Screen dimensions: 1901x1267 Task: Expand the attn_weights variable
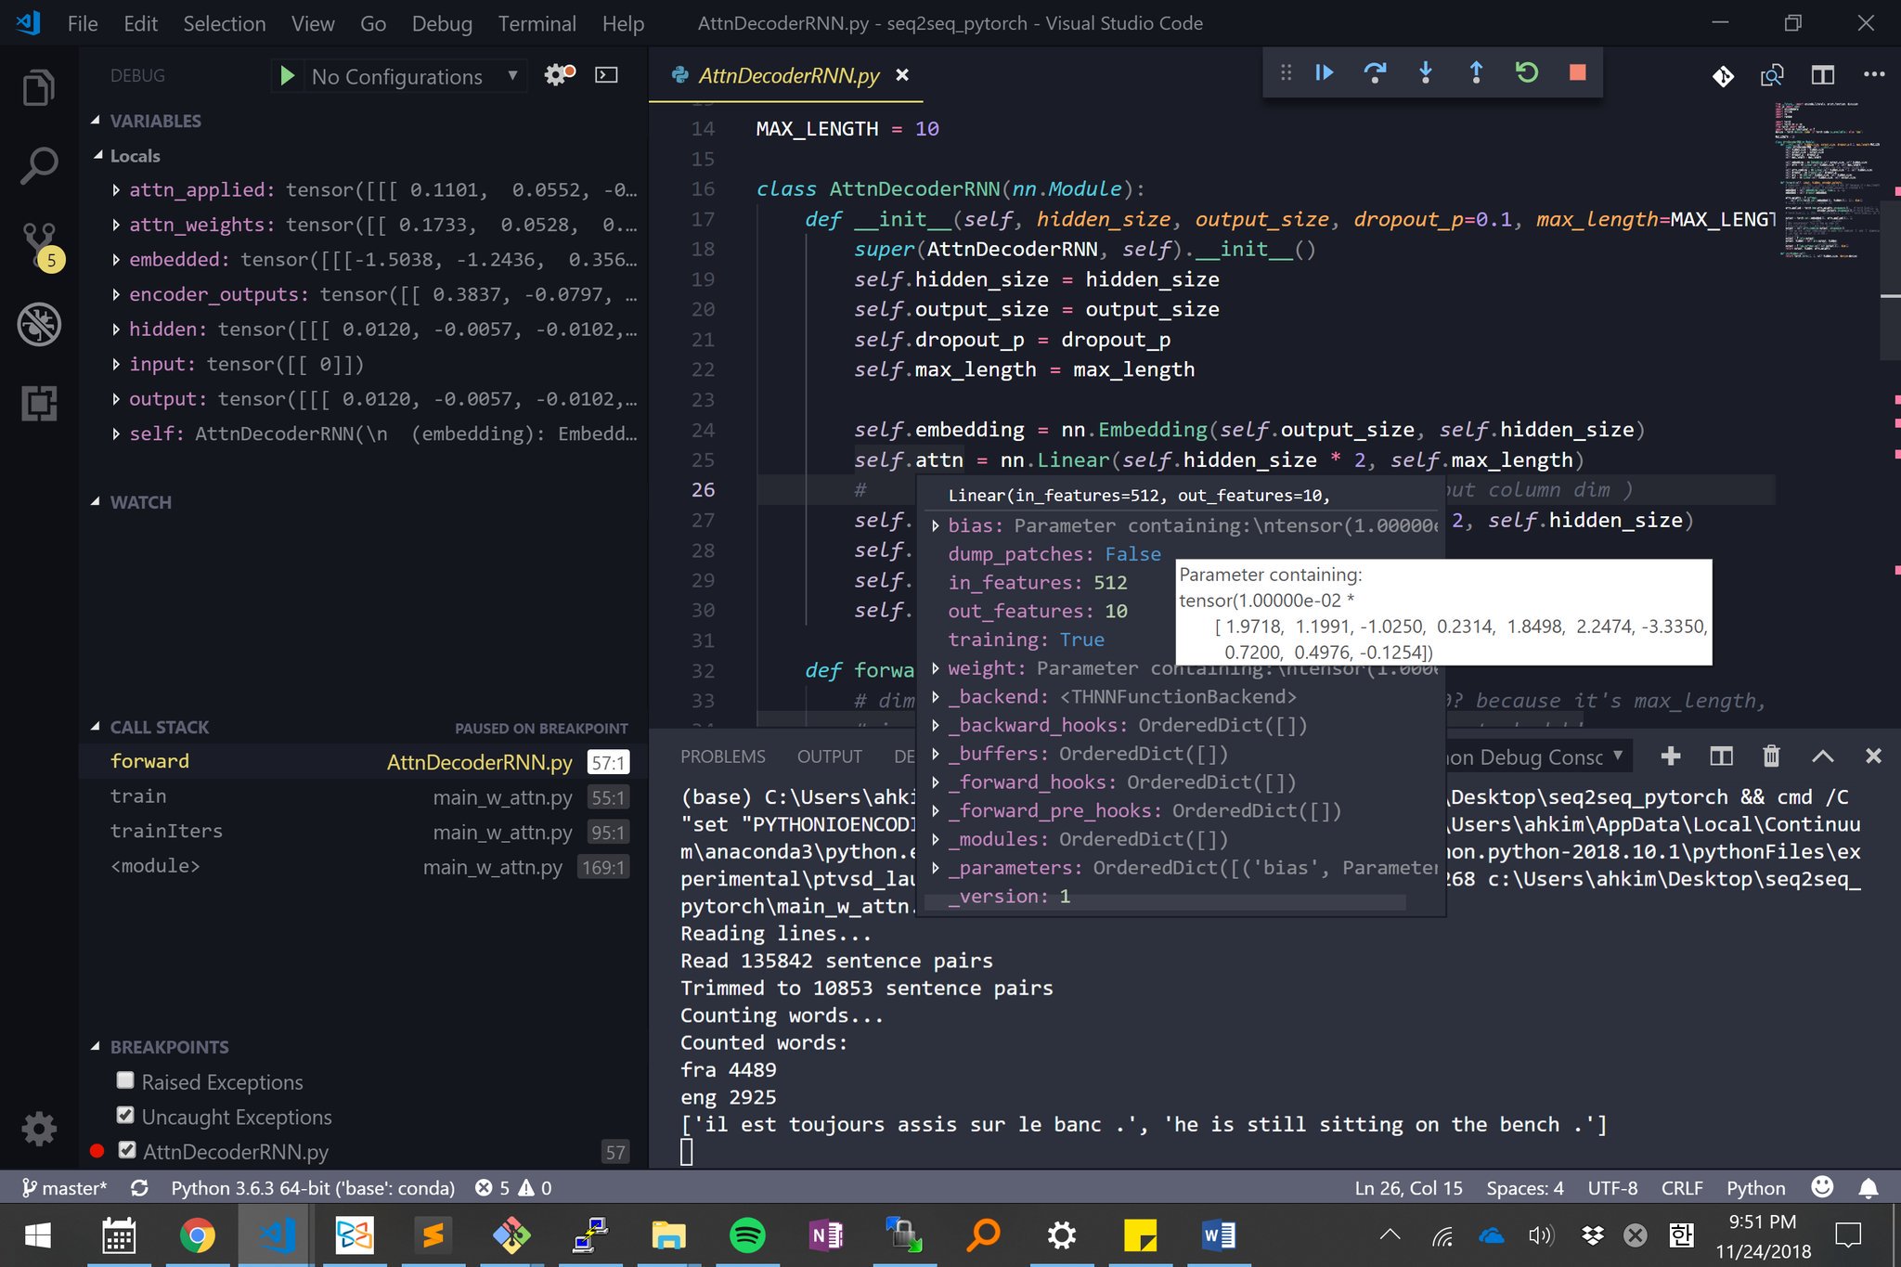pyautogui.click(x=116, y=225)
